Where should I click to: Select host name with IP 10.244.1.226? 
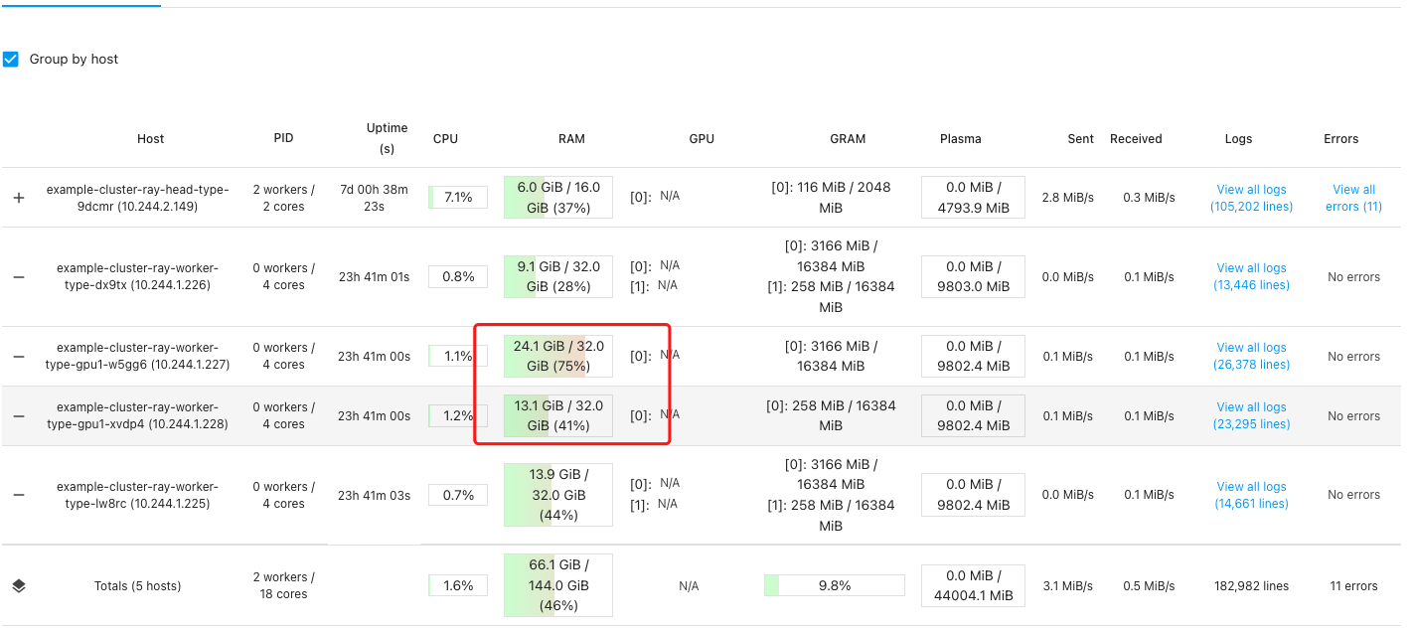tap(137, 276)
